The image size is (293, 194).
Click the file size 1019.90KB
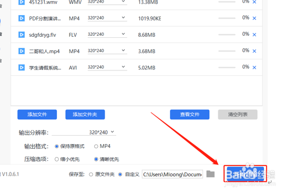[149, 18]
